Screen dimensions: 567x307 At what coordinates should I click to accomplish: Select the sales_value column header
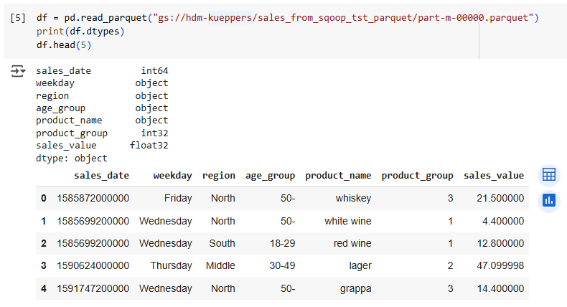494,175
